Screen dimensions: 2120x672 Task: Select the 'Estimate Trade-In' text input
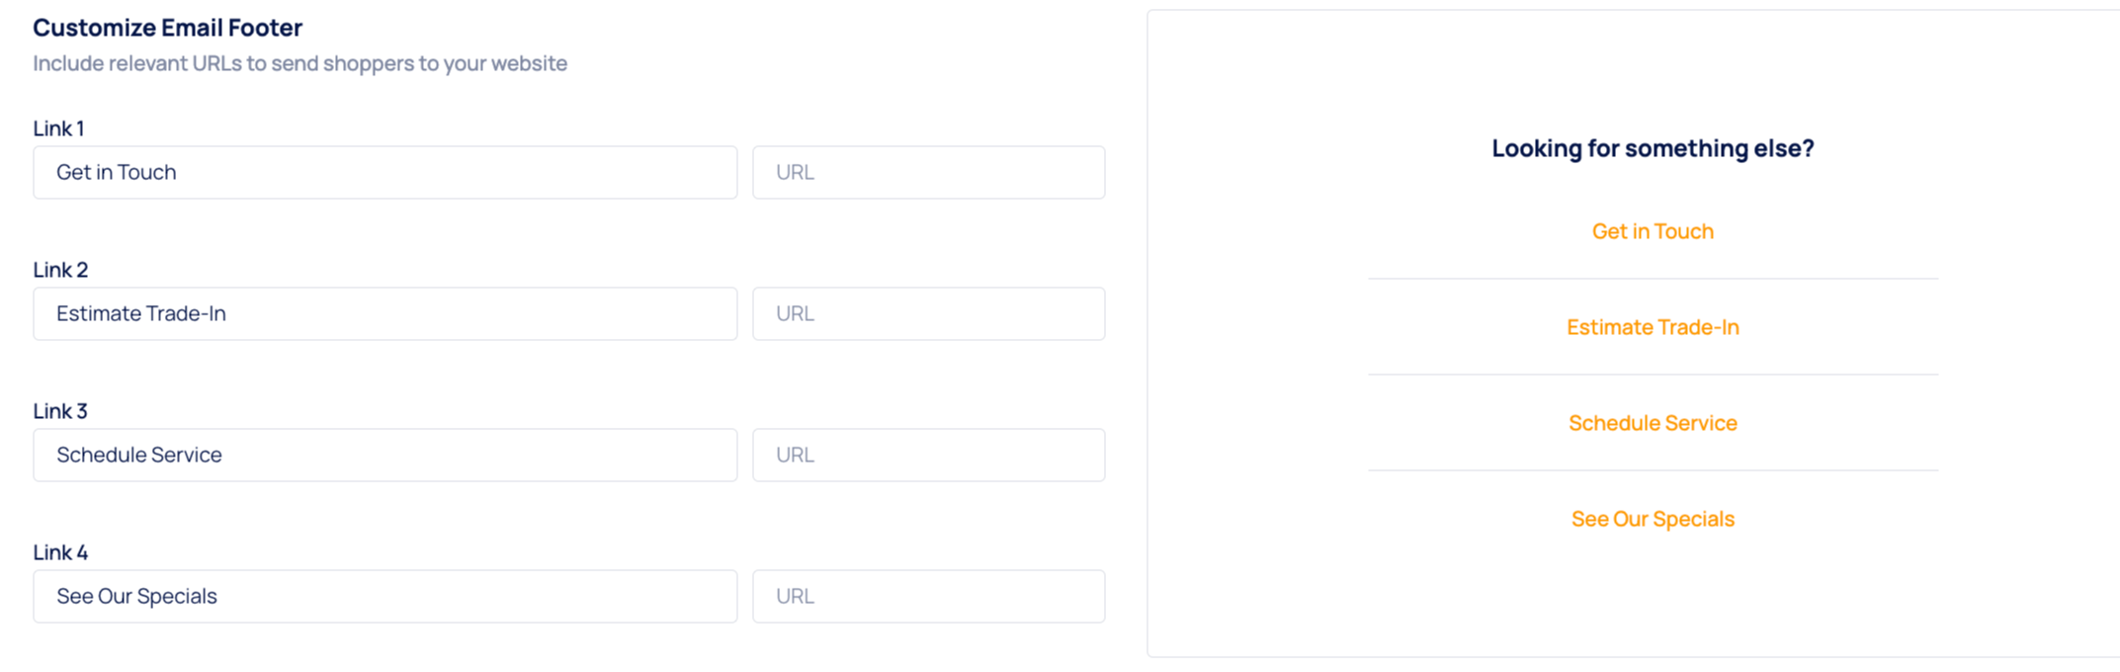(384, 314)
